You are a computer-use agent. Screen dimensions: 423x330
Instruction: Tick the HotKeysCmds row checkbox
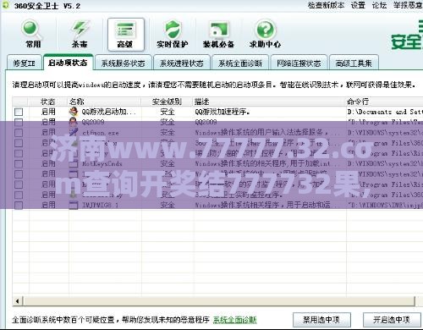[x=19, y=164]
